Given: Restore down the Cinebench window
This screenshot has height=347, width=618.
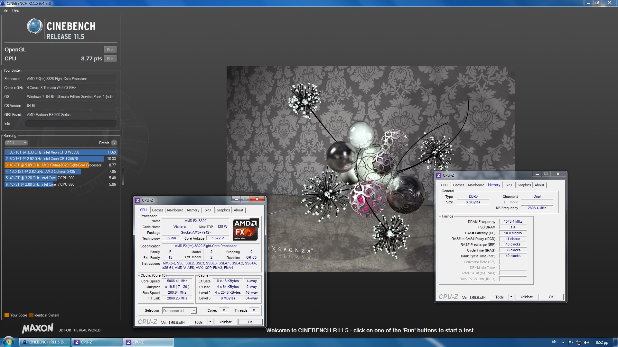Looking at the screenshot, I should [597, 3].
